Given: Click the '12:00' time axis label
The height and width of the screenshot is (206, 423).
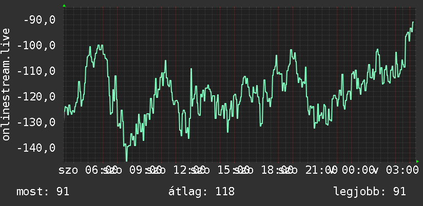Looking at the screenshot, I should click(190, 170).
